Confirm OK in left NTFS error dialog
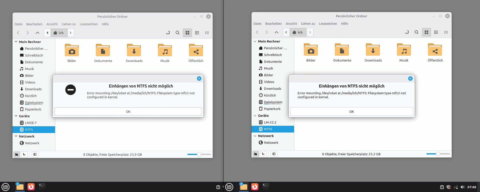This screenshot has width=480, height=192. click(x=128, y=111)
